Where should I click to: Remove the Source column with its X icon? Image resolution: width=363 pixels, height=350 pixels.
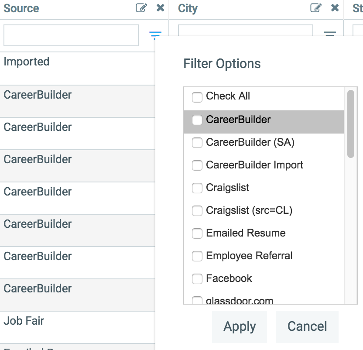click(161, 8)
